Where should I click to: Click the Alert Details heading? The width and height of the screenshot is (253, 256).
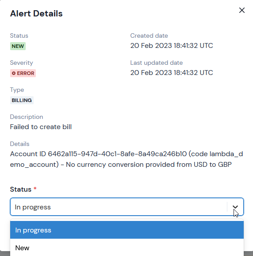[x=36, y=13]
